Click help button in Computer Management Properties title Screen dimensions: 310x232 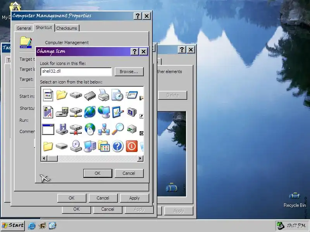tap(138, 16)
